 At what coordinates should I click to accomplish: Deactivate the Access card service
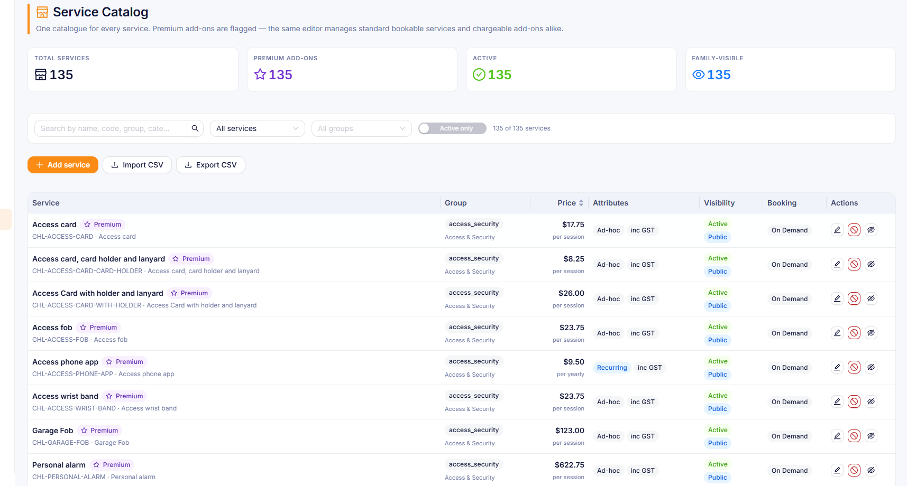tap(854, 230)
